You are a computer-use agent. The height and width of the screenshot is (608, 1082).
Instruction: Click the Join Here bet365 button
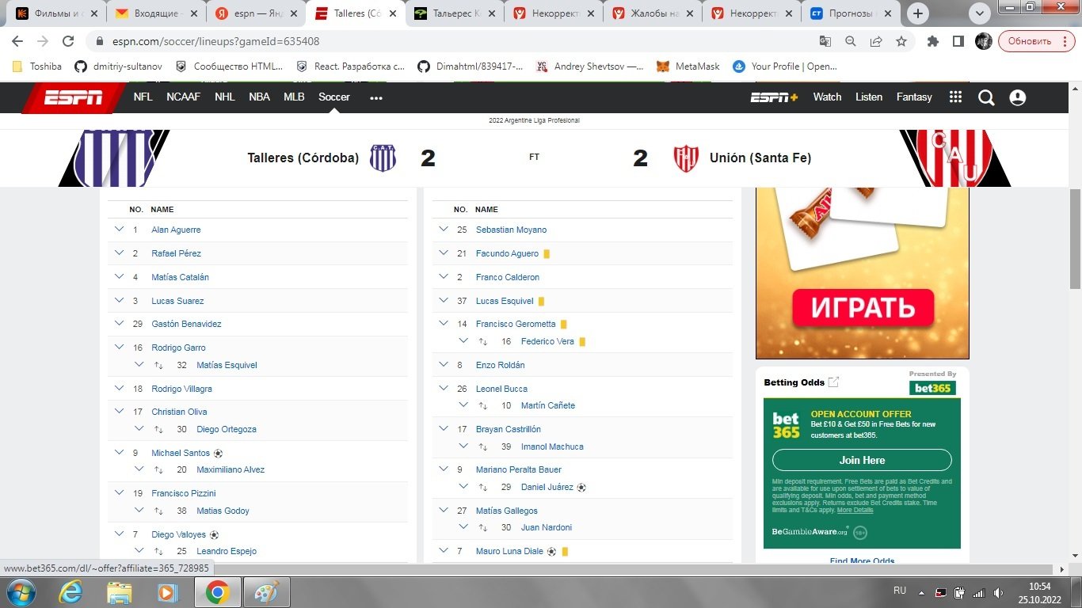[862, 460]
